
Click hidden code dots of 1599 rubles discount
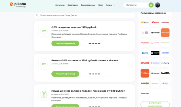pyautogui.click(x=94, y=43)
